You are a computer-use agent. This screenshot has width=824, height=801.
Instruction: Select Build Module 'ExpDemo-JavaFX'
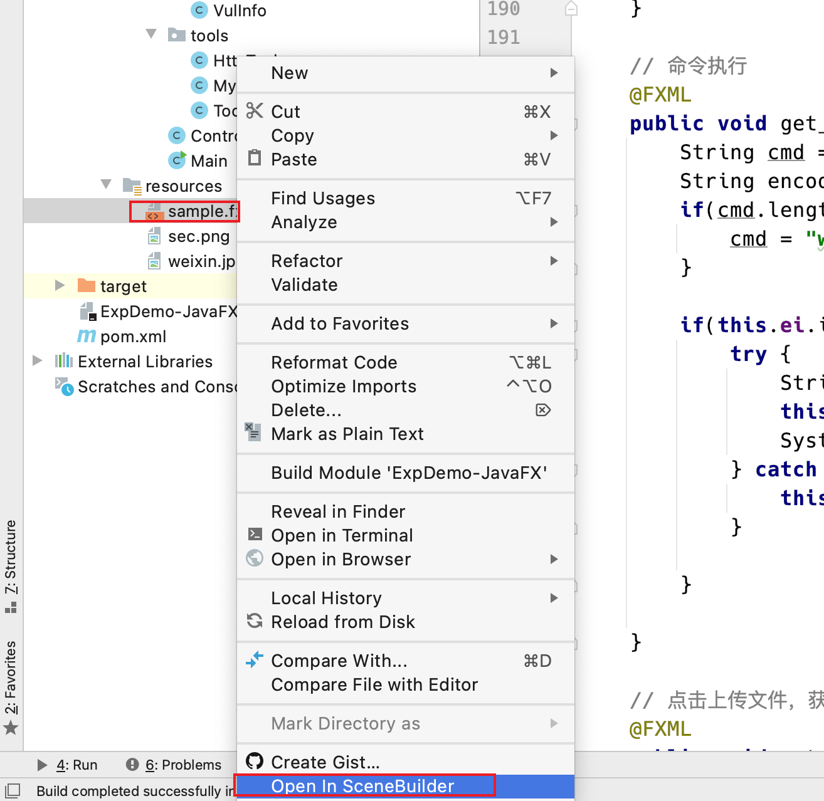coord(406,473)
